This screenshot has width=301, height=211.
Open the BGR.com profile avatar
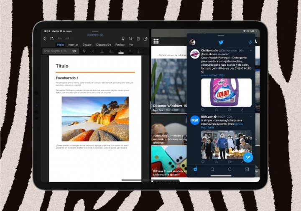tap(195, 120)
